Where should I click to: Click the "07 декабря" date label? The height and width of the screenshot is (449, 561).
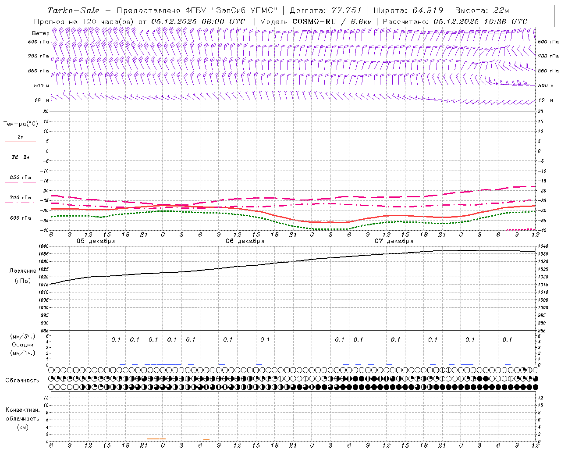pos(394,241)
